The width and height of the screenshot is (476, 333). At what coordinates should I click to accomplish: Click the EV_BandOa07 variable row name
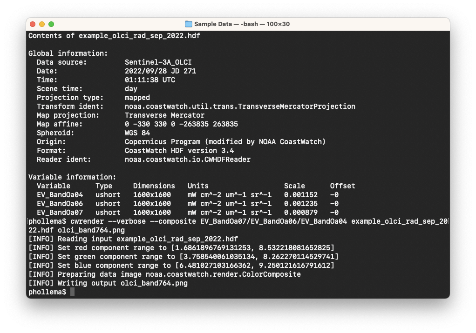pos(60,213)
